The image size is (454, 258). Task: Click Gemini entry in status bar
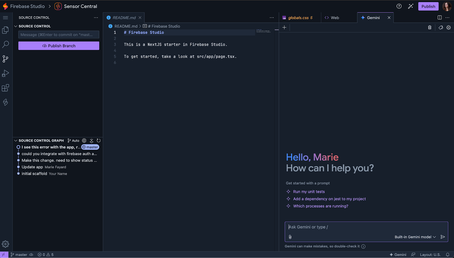pyautogui.click(x=398, y=255)
